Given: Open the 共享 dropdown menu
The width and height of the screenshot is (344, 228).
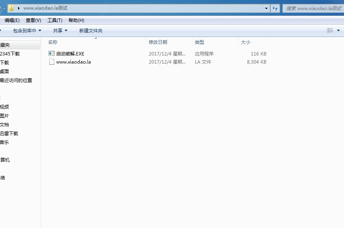Looking at the screenshot, I should [x=60, y=30].
